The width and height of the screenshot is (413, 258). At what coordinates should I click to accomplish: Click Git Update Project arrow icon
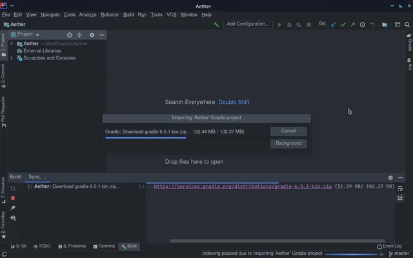(334, 25)
